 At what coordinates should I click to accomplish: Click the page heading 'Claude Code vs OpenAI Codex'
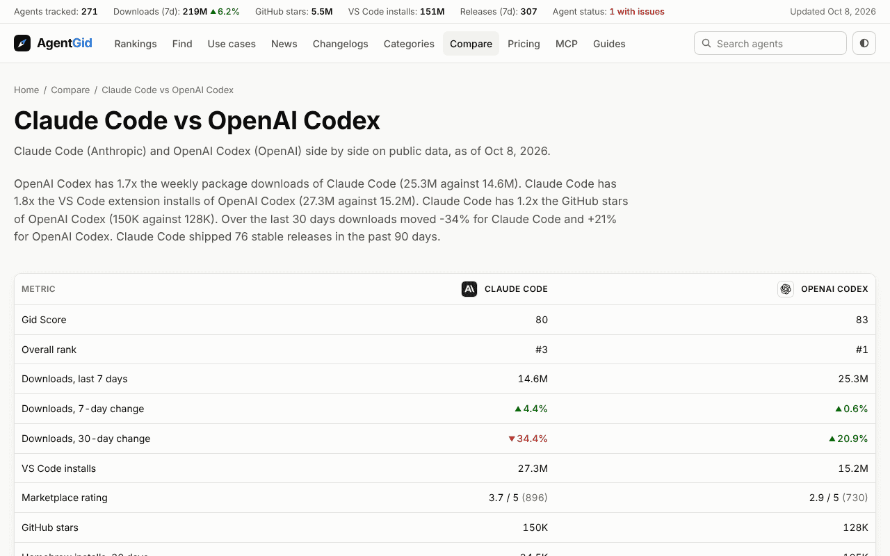click(x=197, y=120)
